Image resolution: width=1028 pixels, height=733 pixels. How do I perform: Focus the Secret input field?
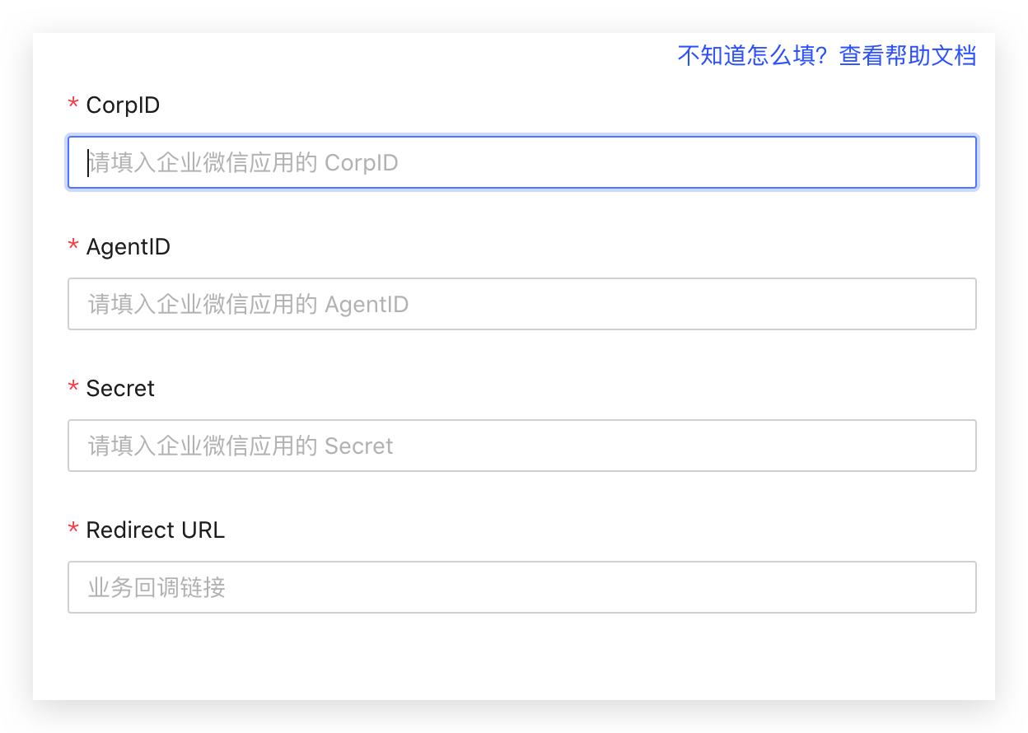(x=522, y=446)
